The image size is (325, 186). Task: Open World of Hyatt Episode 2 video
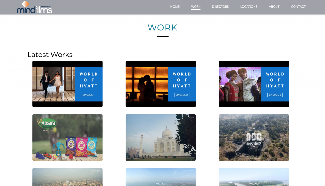tap(161, 84)
